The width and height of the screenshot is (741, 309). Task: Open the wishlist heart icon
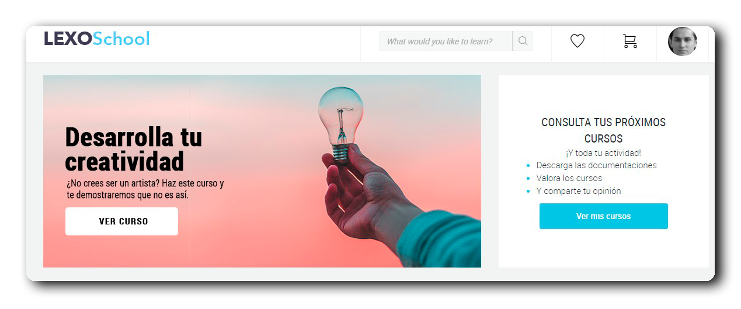[x=577, y=41]
